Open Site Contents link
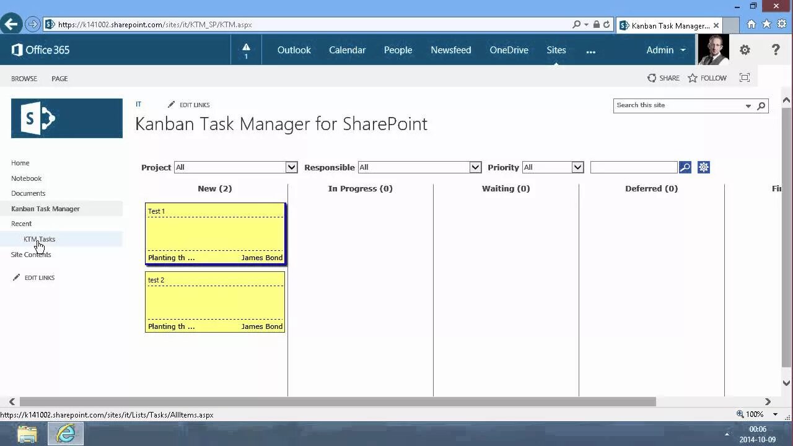This screenshot has height=446, width=793. tap(31, 255)
